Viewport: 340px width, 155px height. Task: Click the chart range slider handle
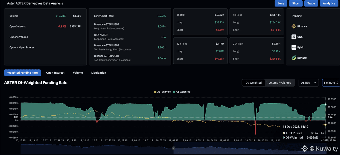(174, 148)
